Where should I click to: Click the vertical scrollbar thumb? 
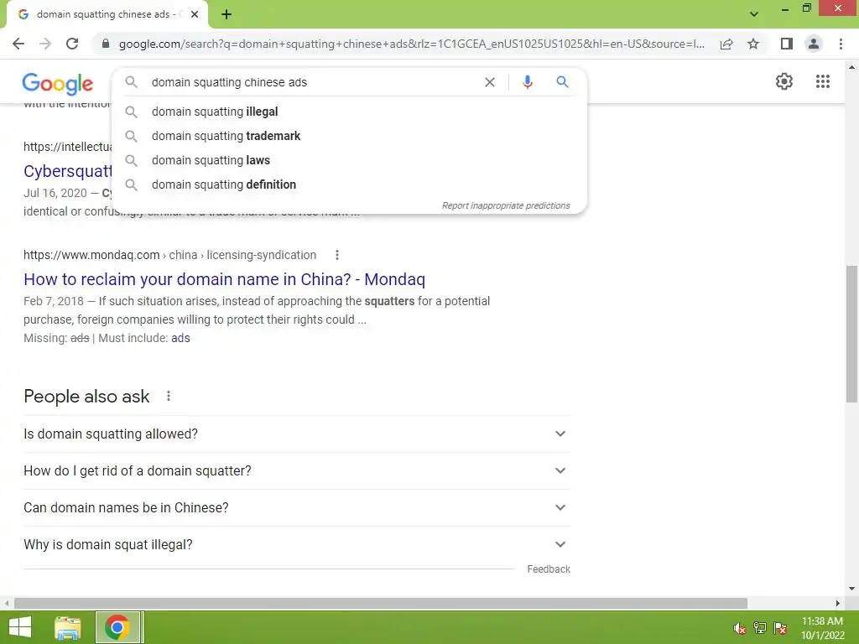pos(851,334)
